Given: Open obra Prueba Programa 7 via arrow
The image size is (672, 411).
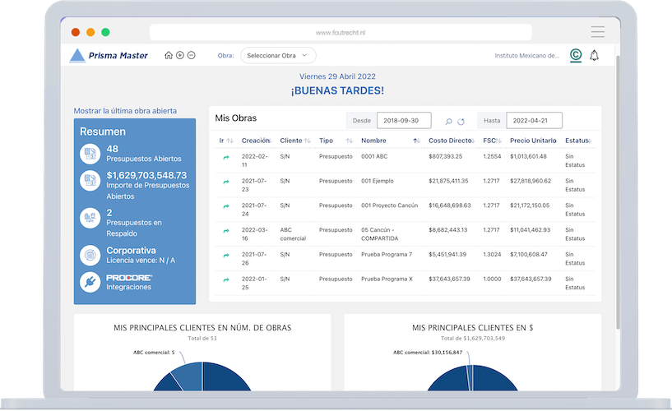Looking at the screenshot, I should coord(226,256).
